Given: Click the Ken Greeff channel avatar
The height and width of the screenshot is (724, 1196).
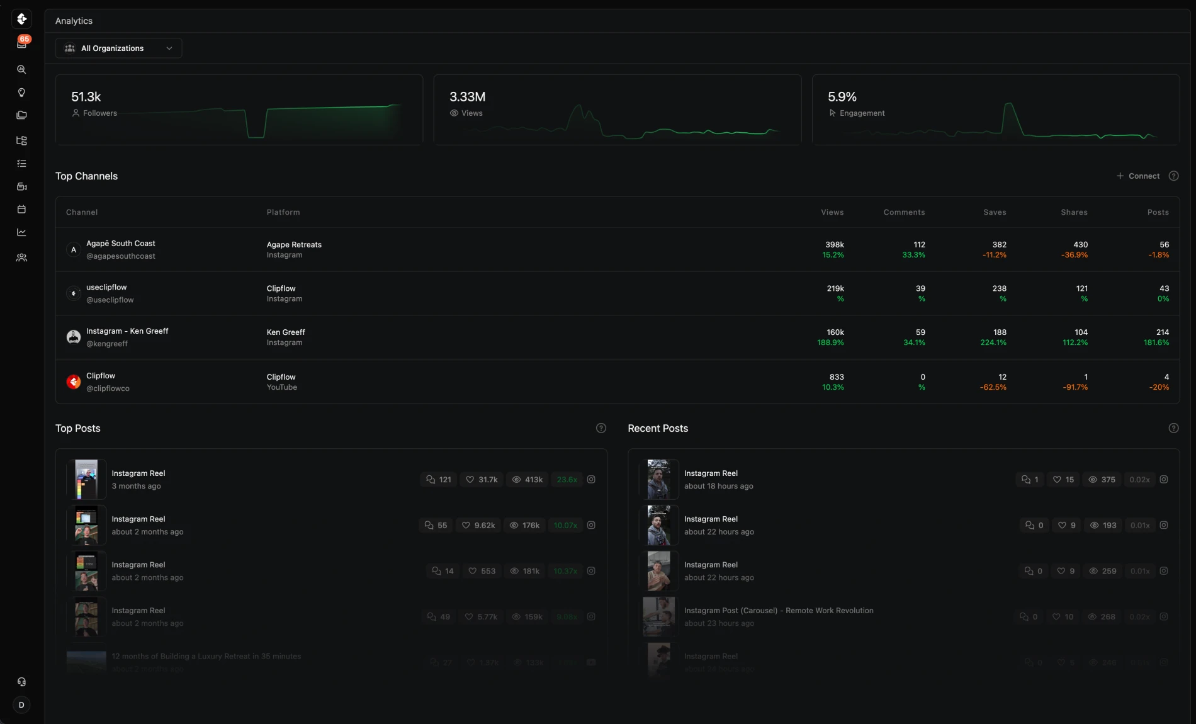Looking at the screenshot, I should pos(74,337).
